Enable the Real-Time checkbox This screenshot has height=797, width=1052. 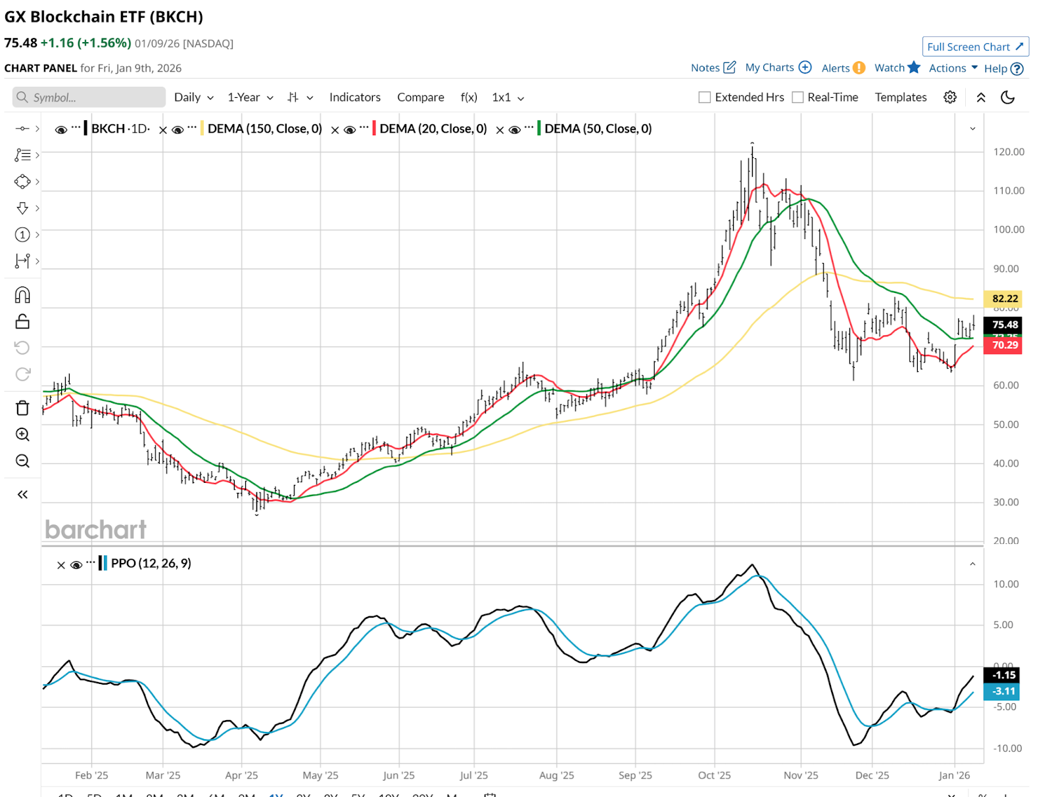798,97
